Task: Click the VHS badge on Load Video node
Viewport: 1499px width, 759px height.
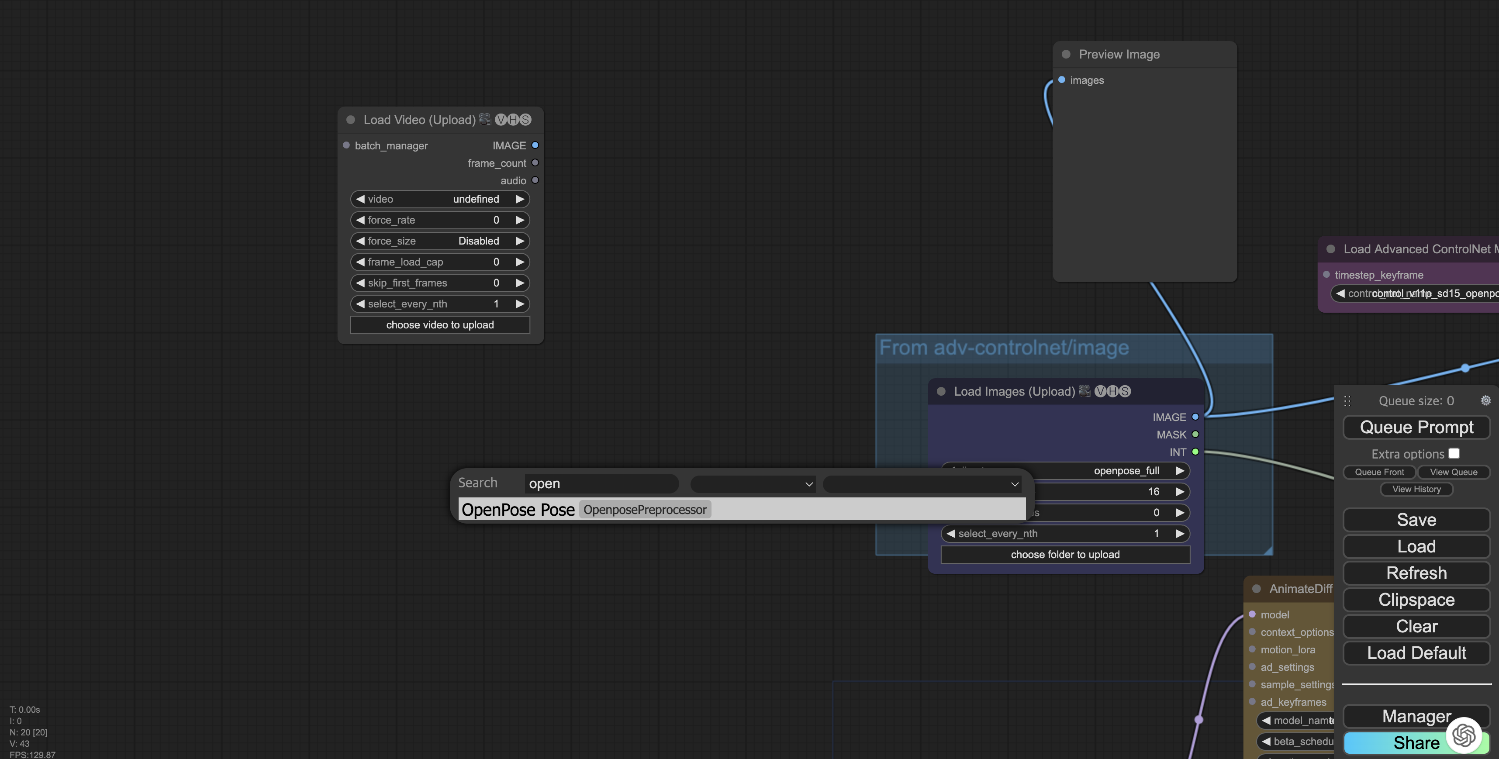Action: coord(513,120)
